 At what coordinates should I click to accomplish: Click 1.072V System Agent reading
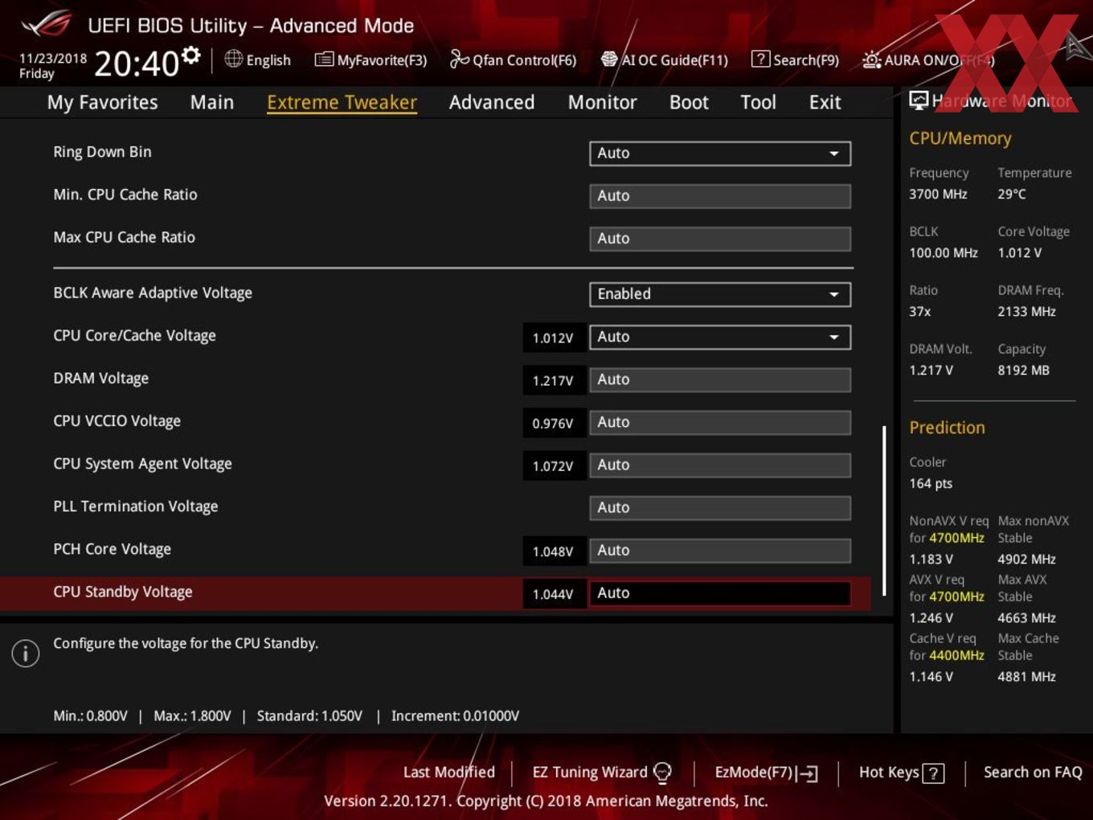[553, 465]
